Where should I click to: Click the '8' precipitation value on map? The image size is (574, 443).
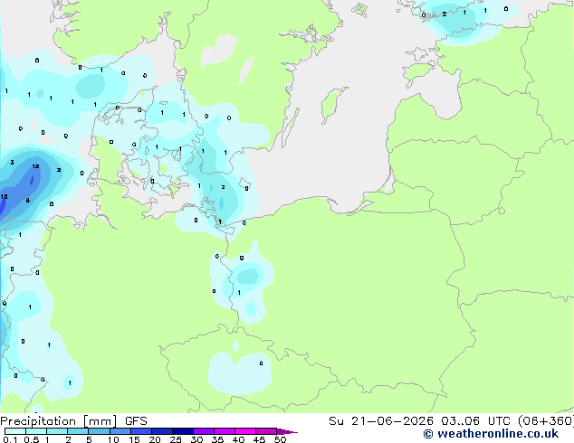tap(27, 201)
